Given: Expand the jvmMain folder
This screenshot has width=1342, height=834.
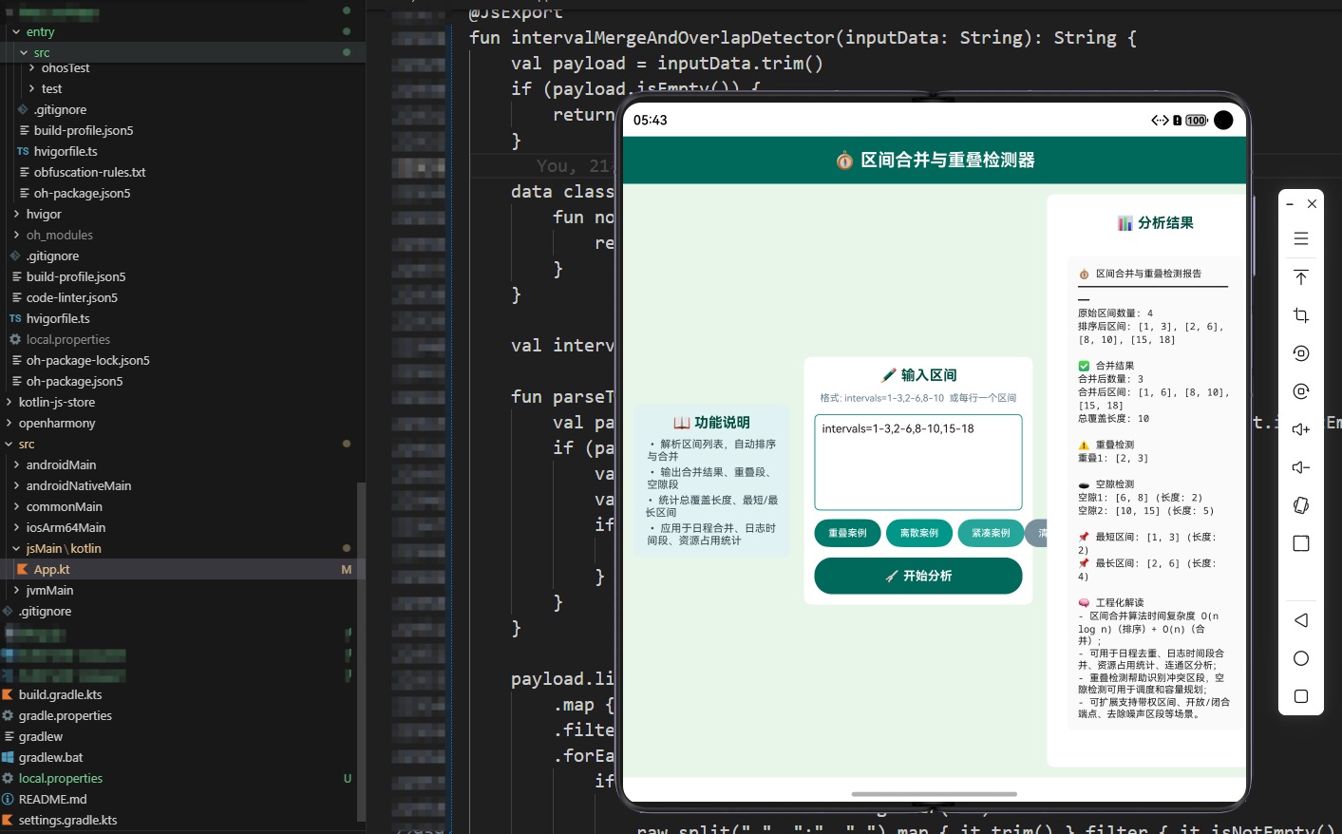Looking at the screenshot, I should click(x=16, y=590).
